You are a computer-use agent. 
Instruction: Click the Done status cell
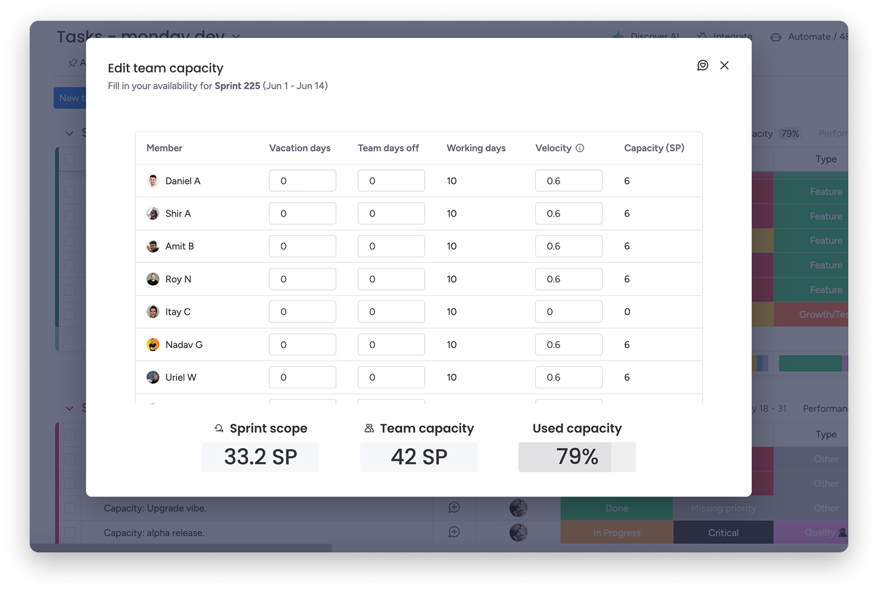(617, 508)
